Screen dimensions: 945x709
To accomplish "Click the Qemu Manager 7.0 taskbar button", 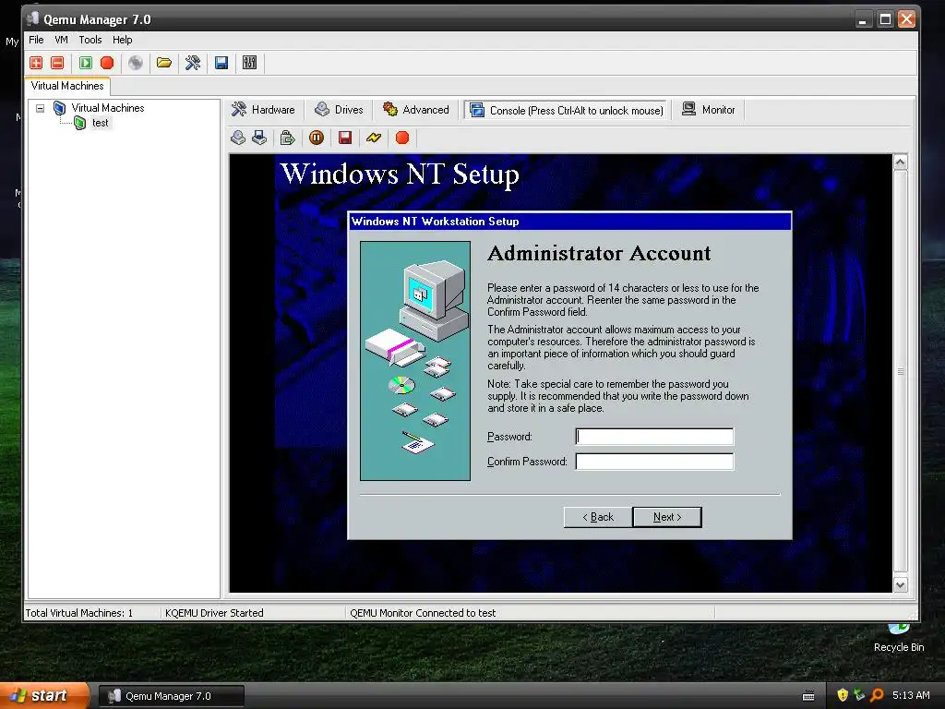I will (171, 696).
